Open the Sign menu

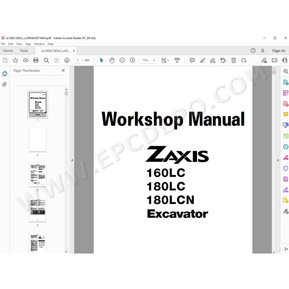pos(28,44)
